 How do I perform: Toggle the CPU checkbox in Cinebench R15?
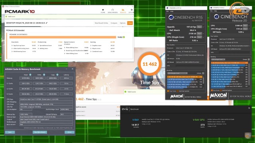(x=203, y=33)
